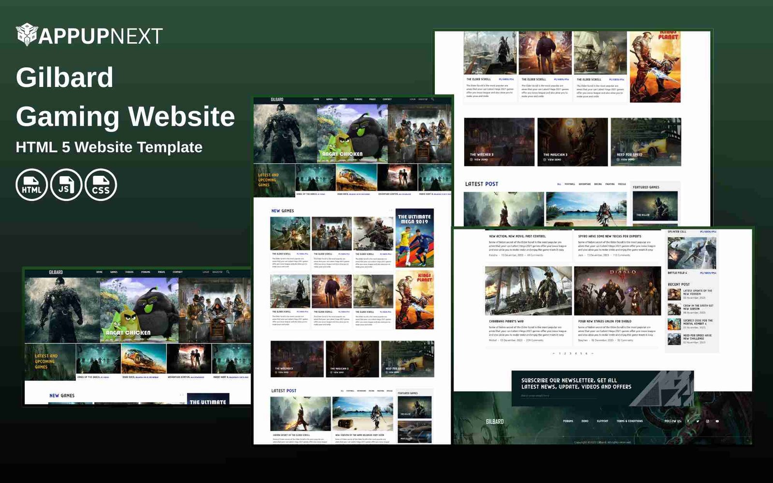773x483 pixels.
Task: Select Home in small homepage preview navbar
Action: [99, 272]
